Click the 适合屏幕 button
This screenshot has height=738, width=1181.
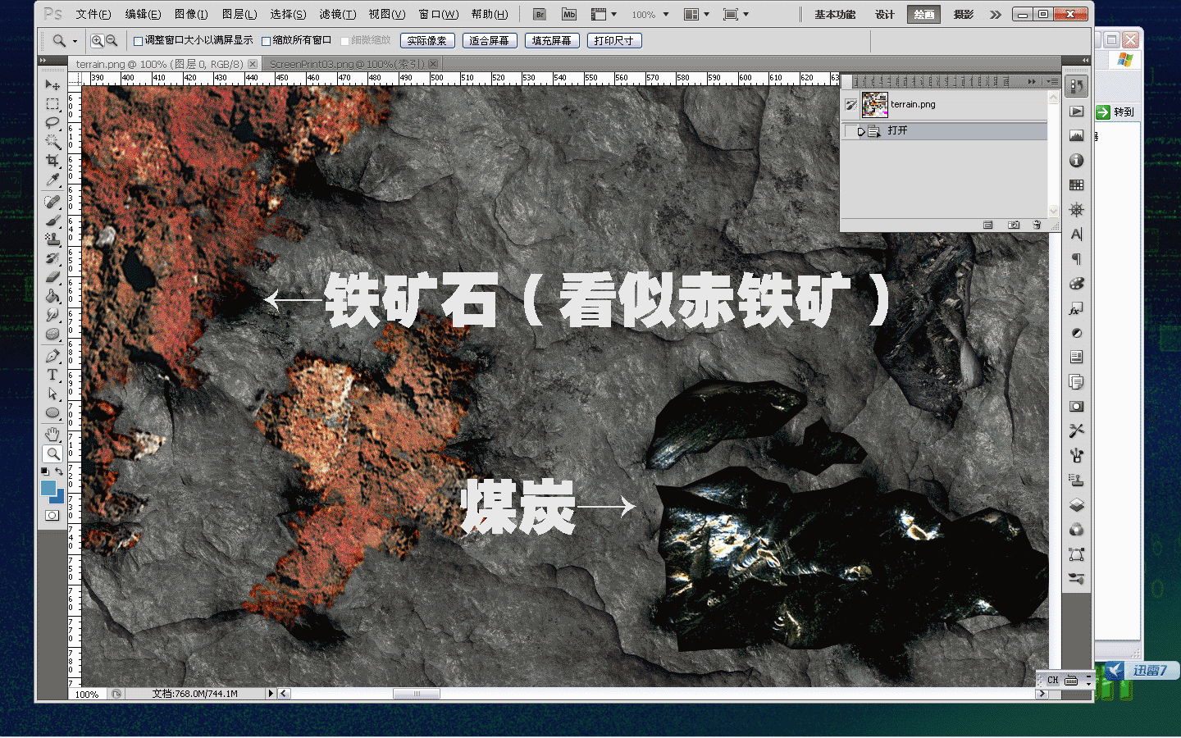[490, 40]
